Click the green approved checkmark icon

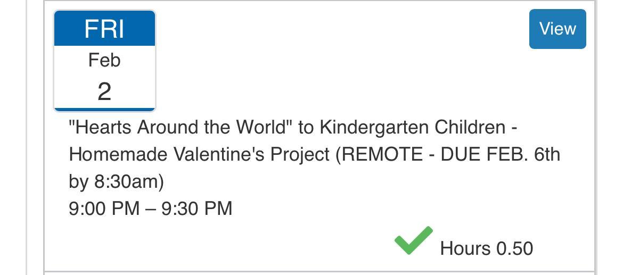click(413, 240)
